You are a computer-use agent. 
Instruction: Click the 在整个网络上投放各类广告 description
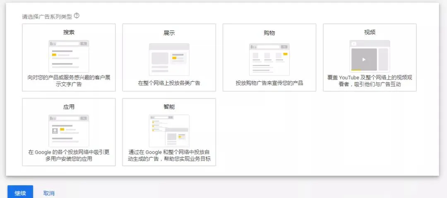click(x=169, y=83)
